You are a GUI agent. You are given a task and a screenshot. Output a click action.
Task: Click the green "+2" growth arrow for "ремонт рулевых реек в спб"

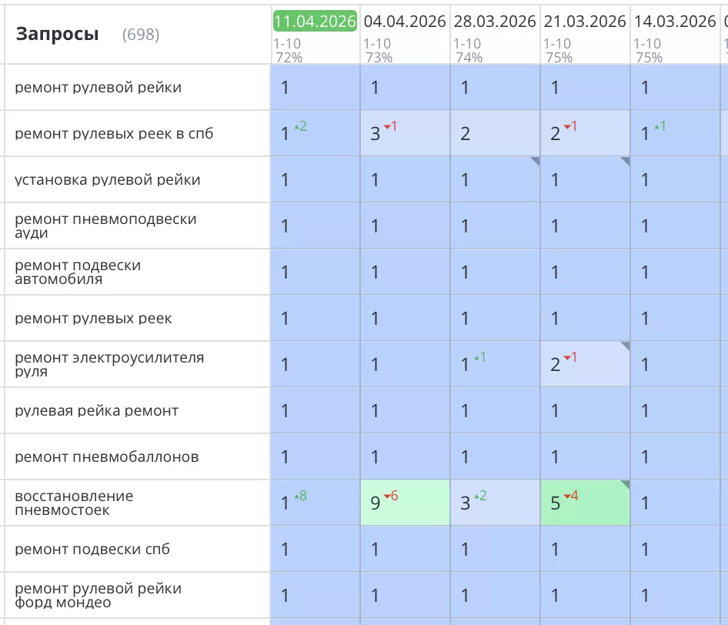point(299,128)
